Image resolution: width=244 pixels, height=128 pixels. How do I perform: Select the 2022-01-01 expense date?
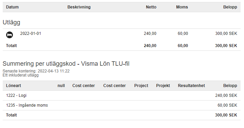pyautogui.click(x=31, y=34)
